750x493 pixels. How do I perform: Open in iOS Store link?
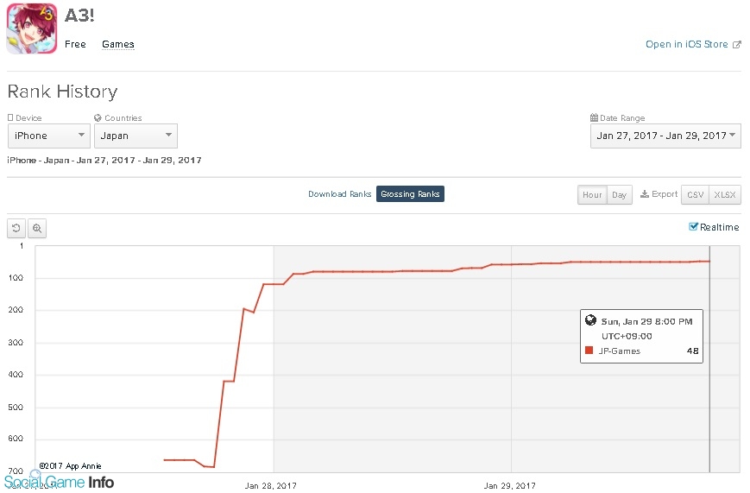[686, 44]
